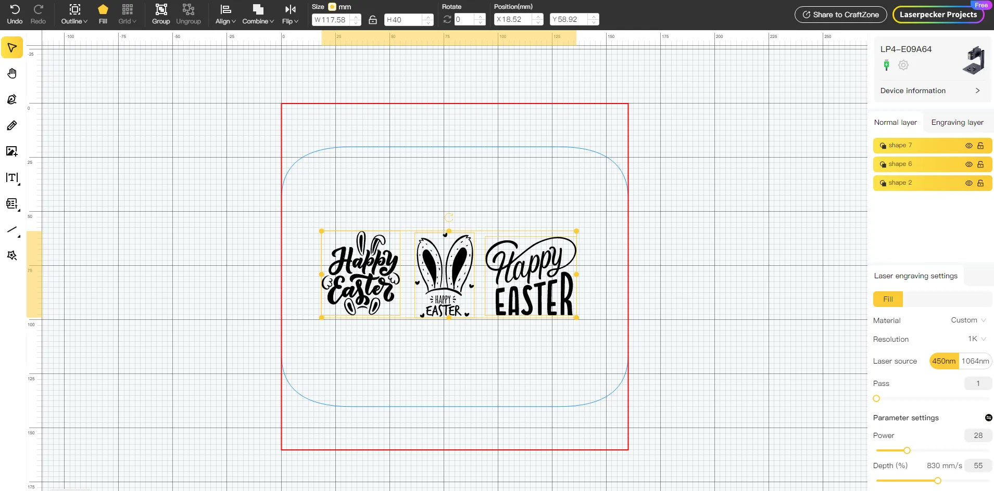Select the insert image tool
The width and height of the screenshot is (994, 491).
coord(12,151)
